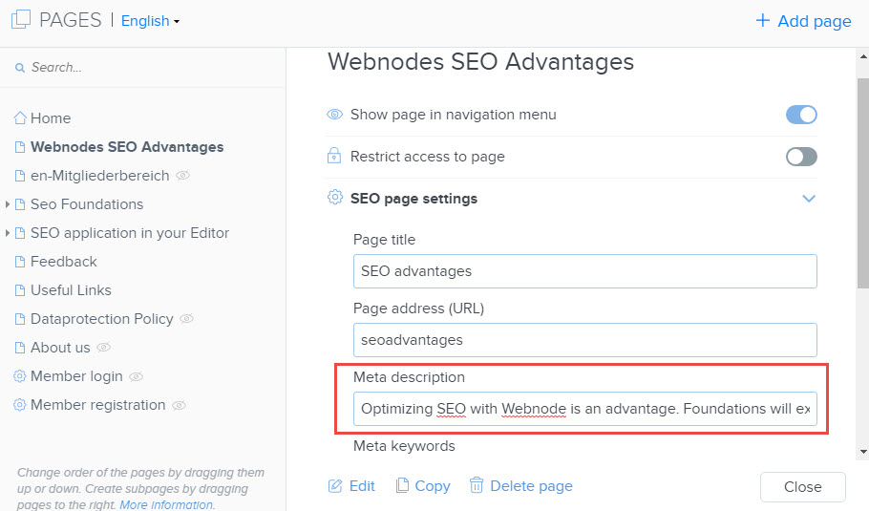Select en-Mitgliederbereich page
Image resolution: width=869 pixels, height=511 pixels.
coord(99,176)
